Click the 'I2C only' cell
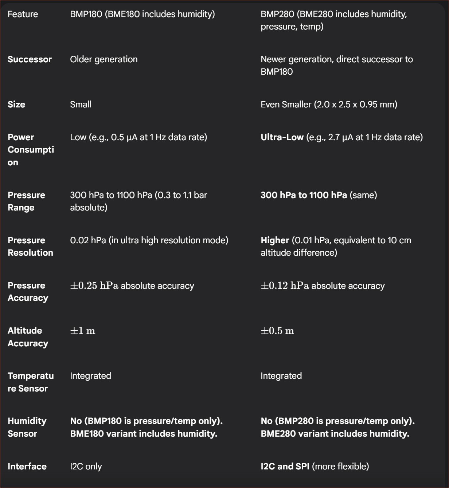Viewport: 449px width, 488px height. coord(86,467)
